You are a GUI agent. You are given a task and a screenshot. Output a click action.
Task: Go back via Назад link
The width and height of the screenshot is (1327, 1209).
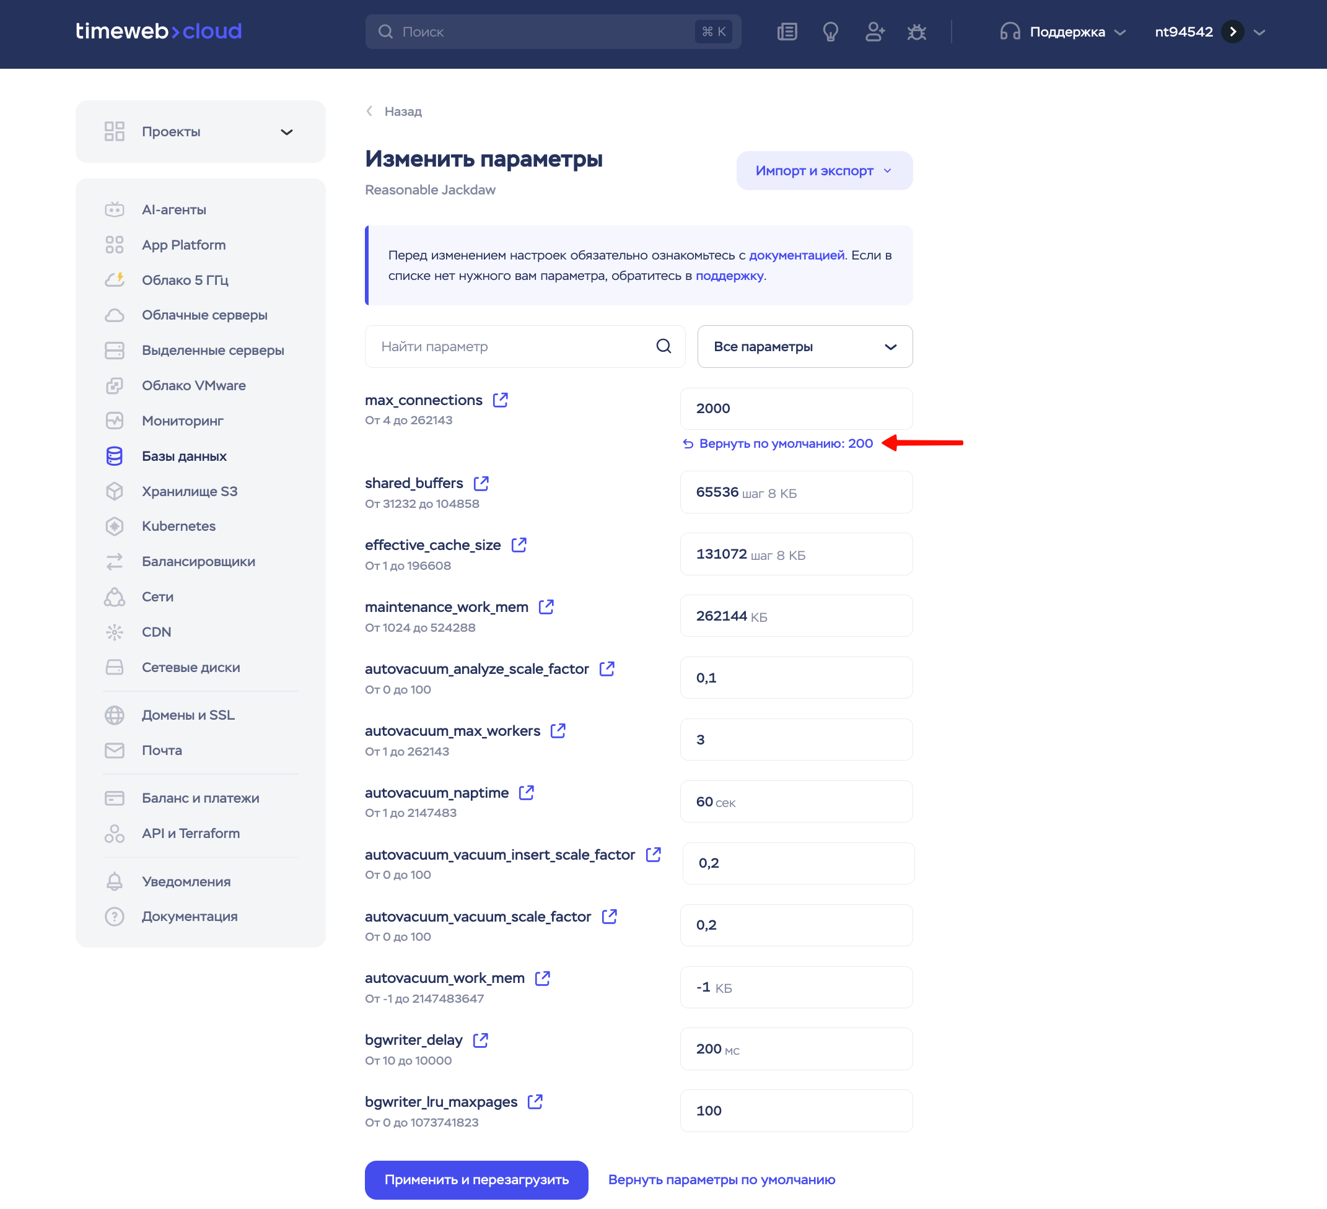393,111
